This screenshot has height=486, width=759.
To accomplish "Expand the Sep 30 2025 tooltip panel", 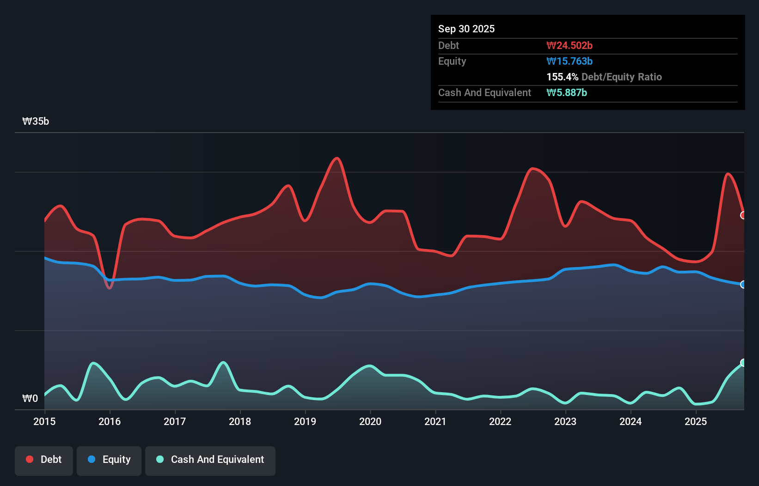I will click(x=466, y=29).
